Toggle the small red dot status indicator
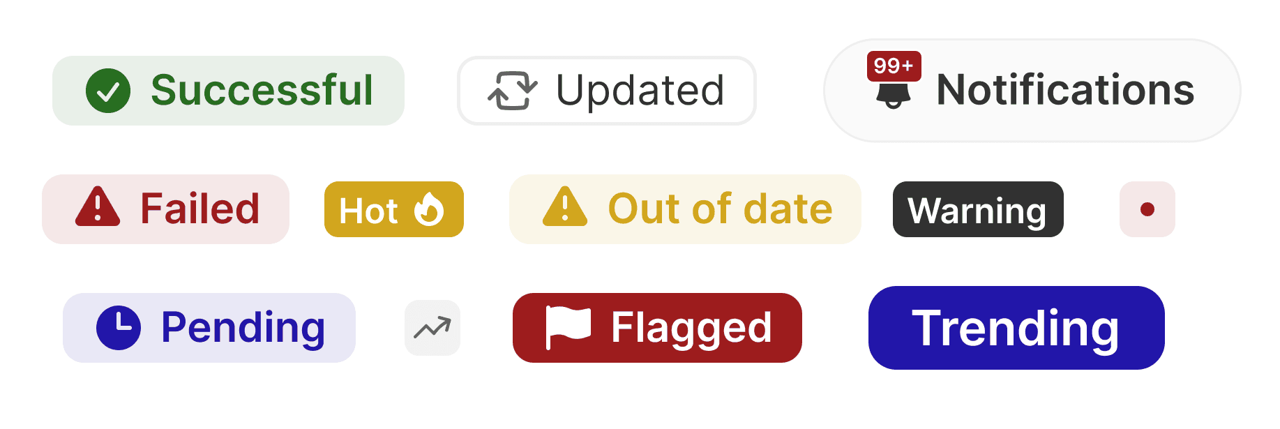 pos(1147,209)
